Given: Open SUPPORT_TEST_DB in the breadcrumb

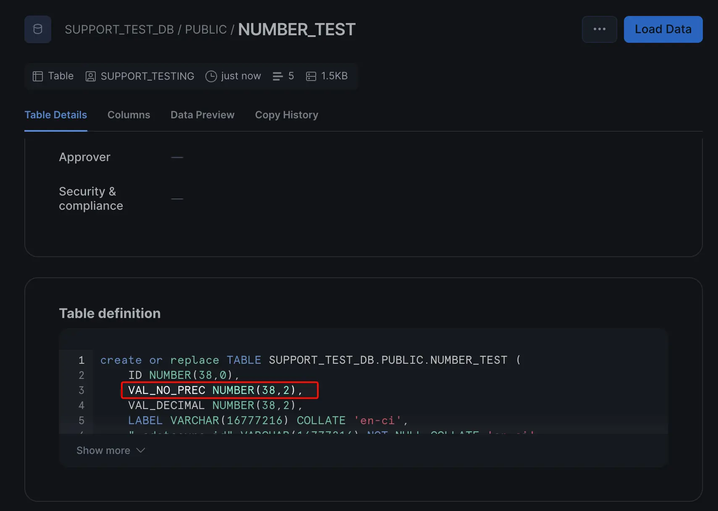Looking at the screenshot, I should pos(119,29).
